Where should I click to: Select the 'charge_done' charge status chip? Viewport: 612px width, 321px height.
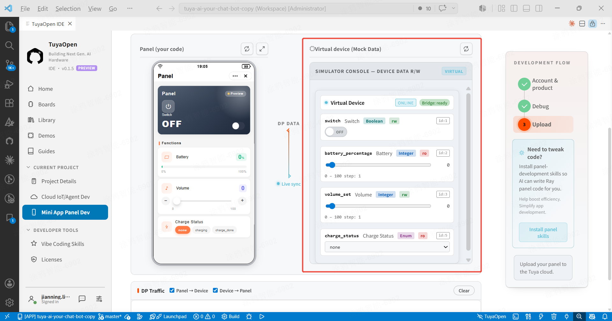pos(224,230)
